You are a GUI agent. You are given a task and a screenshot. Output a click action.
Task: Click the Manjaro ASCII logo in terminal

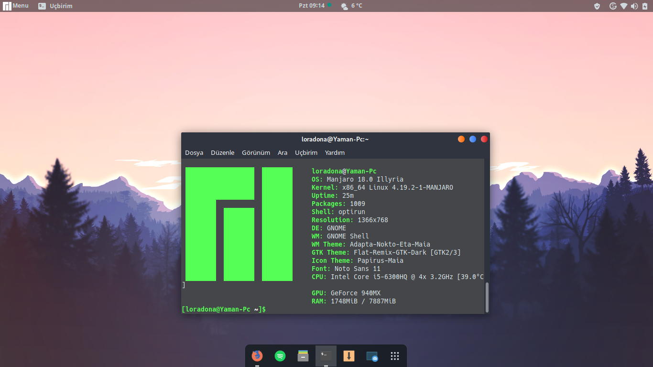pos(239,224)
